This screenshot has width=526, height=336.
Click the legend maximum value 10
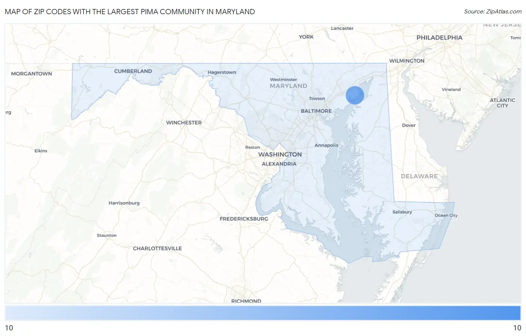pos(517,328)
